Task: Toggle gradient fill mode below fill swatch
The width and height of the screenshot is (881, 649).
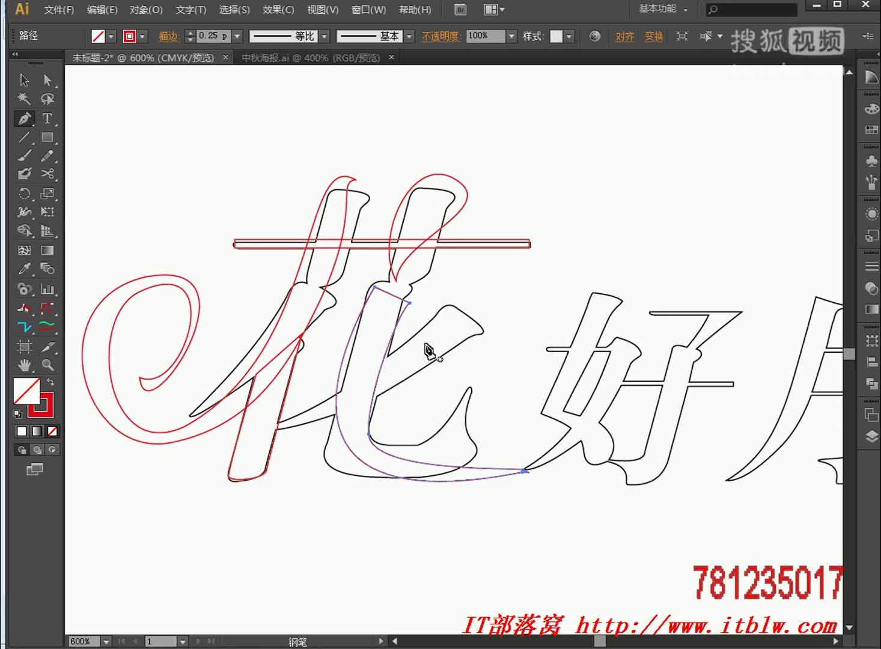Action: [37, 431]
